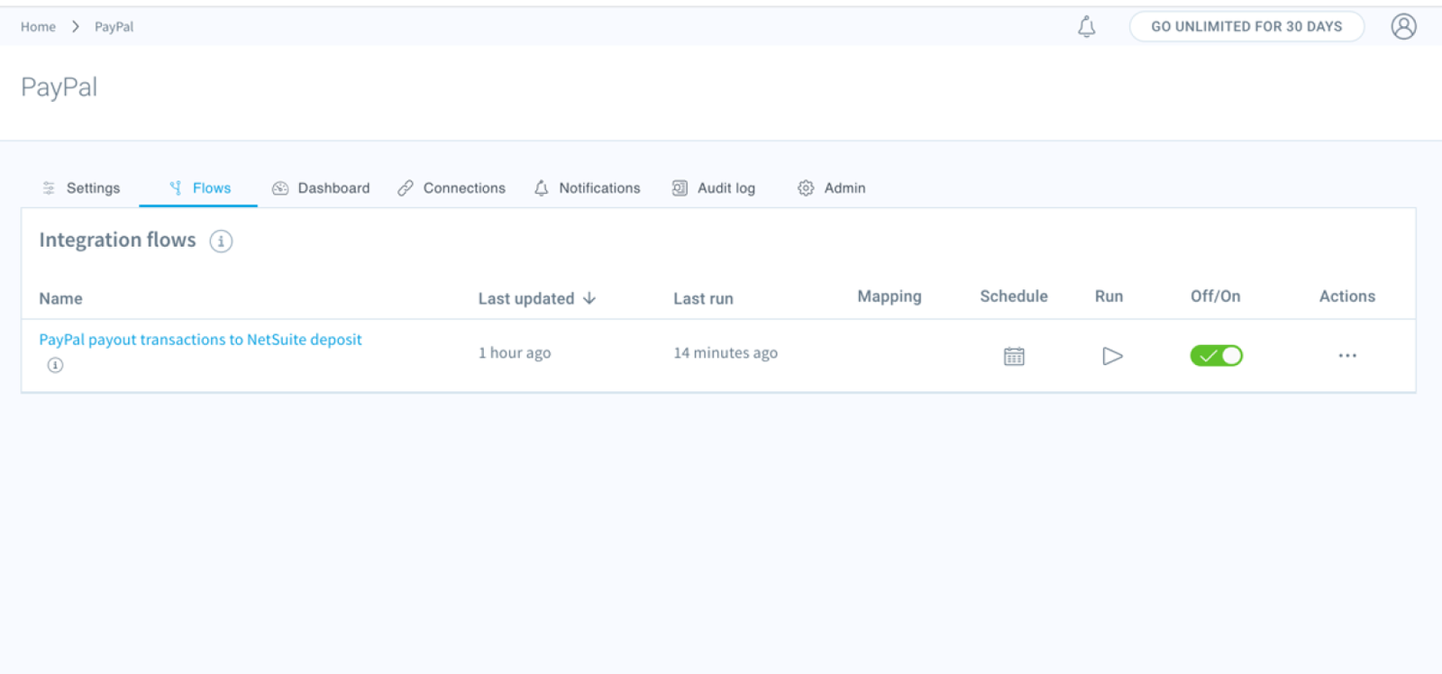Open the user account profile icon

pos(1403,27)
